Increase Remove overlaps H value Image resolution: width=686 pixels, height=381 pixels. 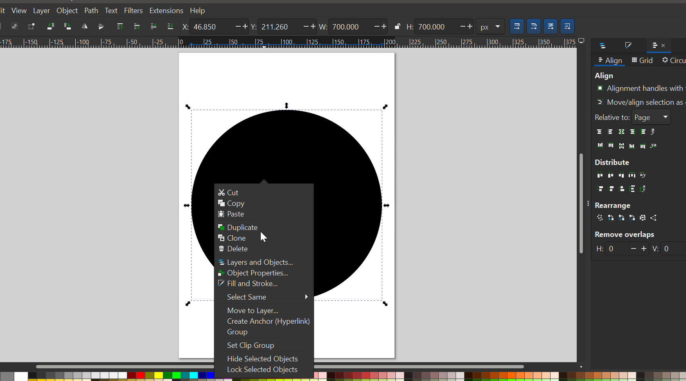click(x=644, y=248)
